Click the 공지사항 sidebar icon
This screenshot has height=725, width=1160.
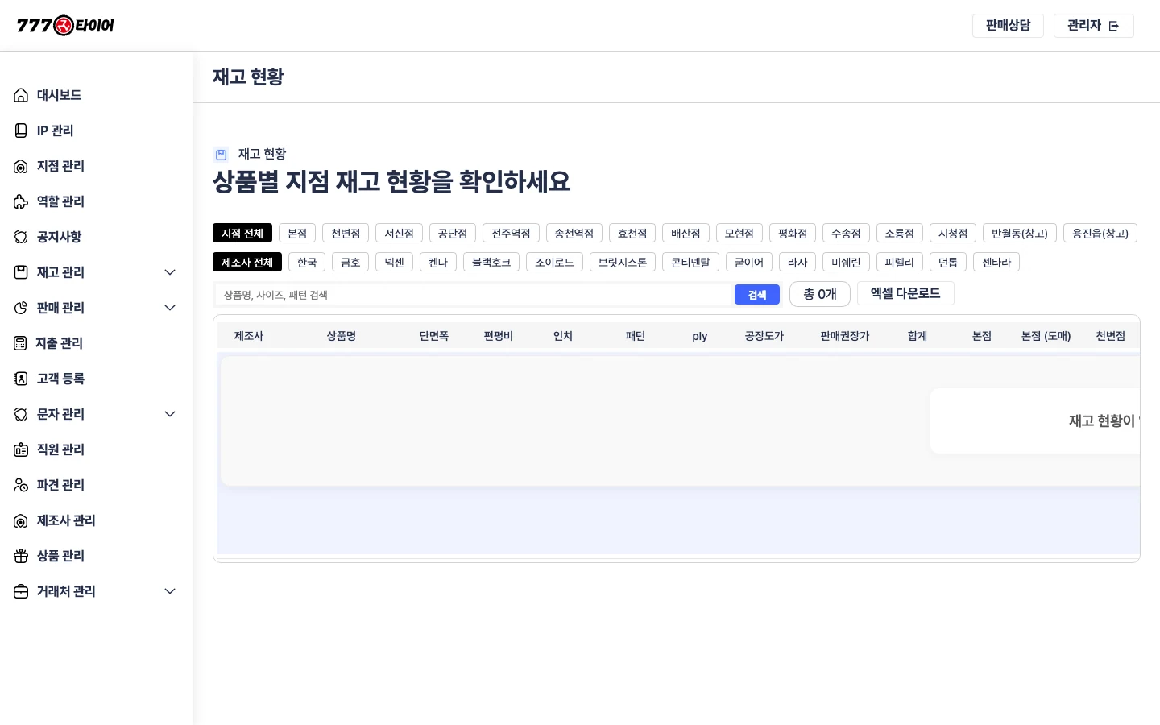(x=21, y=237)
